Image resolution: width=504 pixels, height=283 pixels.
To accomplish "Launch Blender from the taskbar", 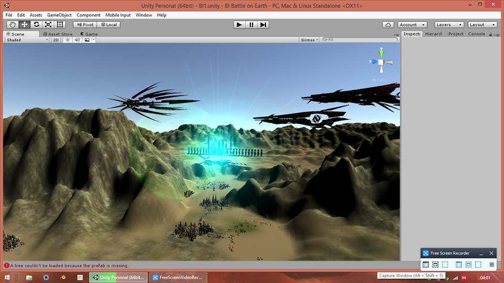I will click(x=63, y=278).
